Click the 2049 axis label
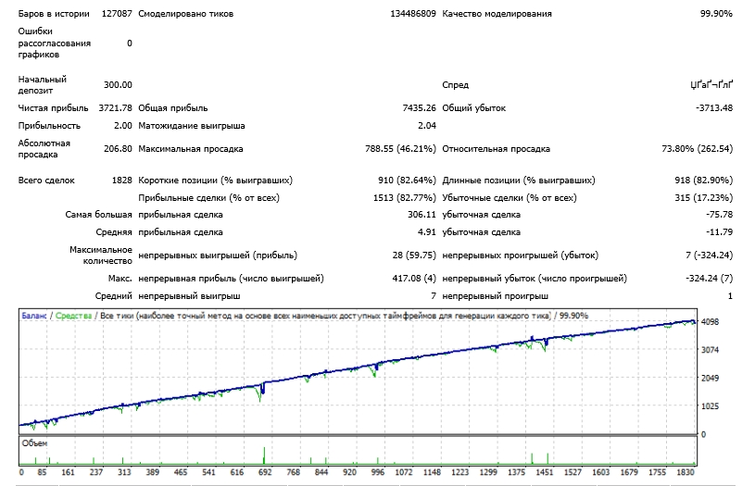Screen dimensions: 755x486 pyautogui.click(x=710, y=378)
